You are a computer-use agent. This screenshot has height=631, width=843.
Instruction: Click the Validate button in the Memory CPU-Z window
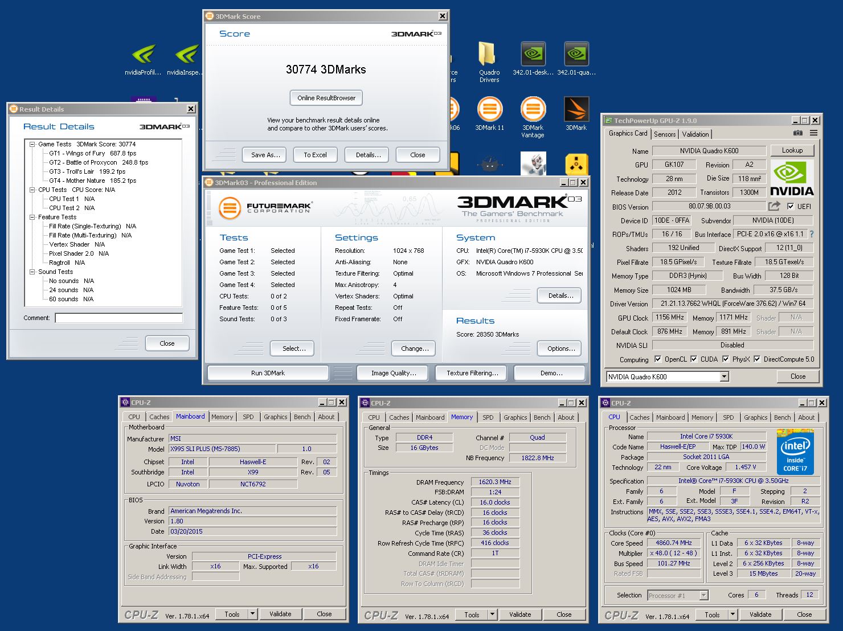[x=520, y=614]
